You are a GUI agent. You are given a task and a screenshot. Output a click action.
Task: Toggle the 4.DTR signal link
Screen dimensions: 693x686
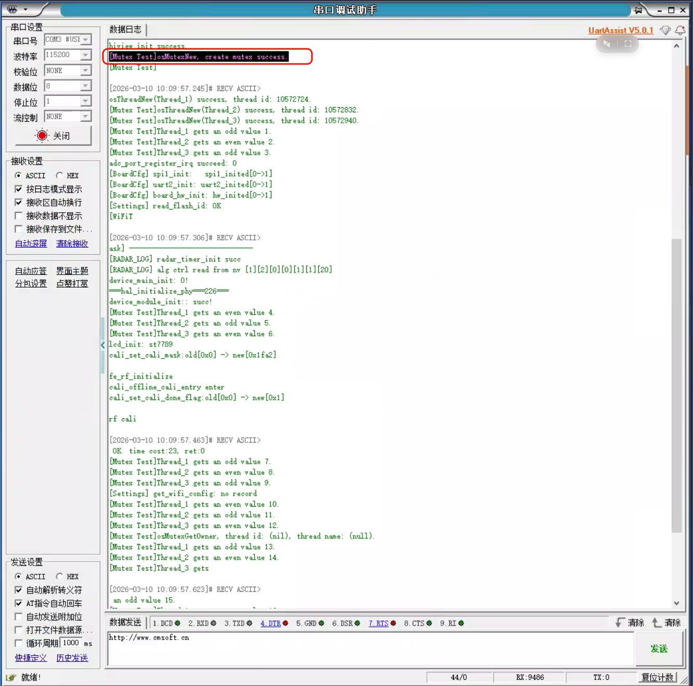[x=270, y=623]
